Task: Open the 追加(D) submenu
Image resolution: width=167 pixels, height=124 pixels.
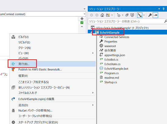Action: pos(53,105)
